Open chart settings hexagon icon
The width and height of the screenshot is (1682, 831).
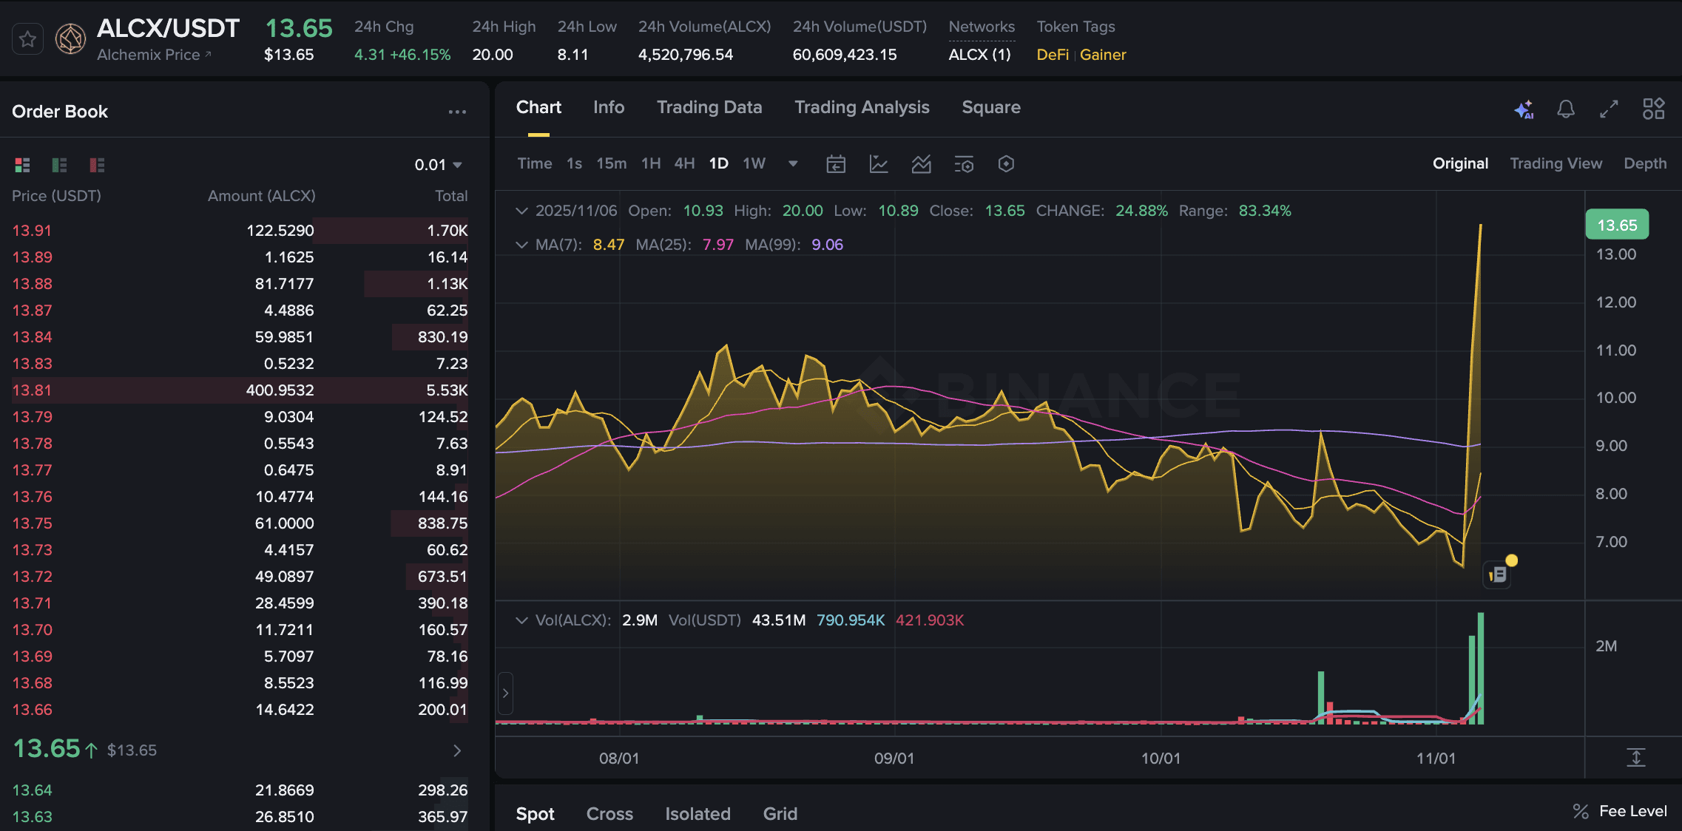tap(1005, 164)
